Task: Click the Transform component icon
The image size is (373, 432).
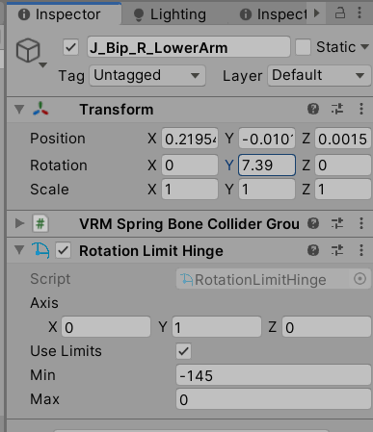Action: click(x=40, y=109)
